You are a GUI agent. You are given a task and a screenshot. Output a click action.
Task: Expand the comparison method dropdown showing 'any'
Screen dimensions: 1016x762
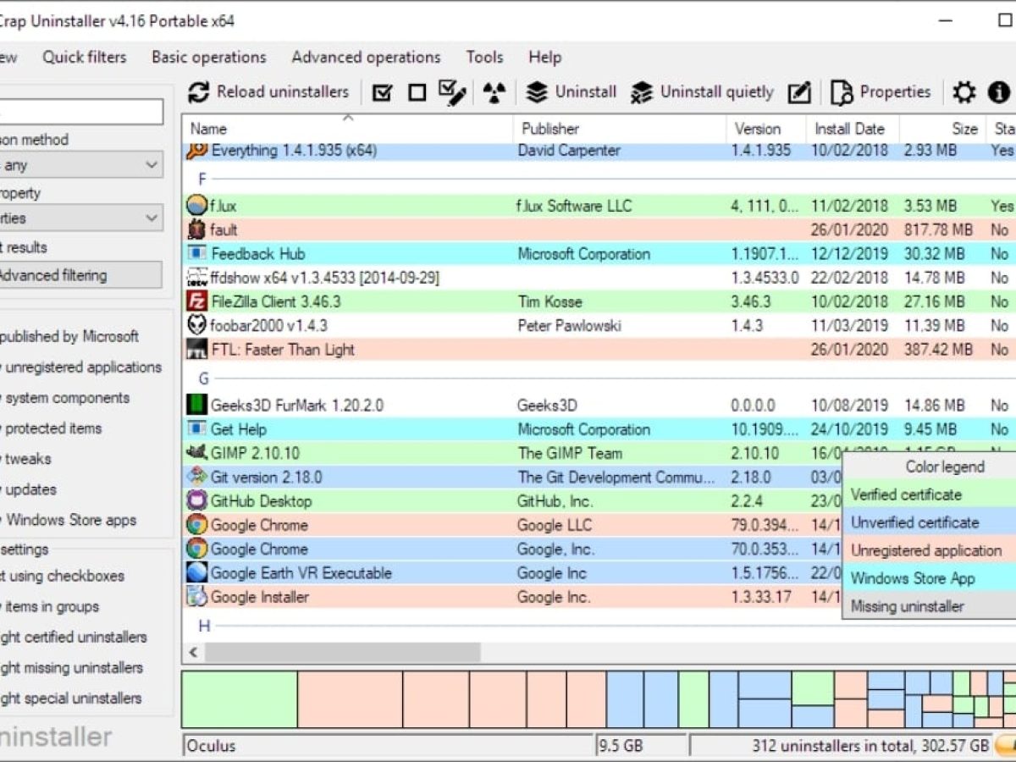point(81,165)
